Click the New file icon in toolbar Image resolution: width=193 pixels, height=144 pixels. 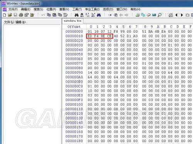[5, 15]
